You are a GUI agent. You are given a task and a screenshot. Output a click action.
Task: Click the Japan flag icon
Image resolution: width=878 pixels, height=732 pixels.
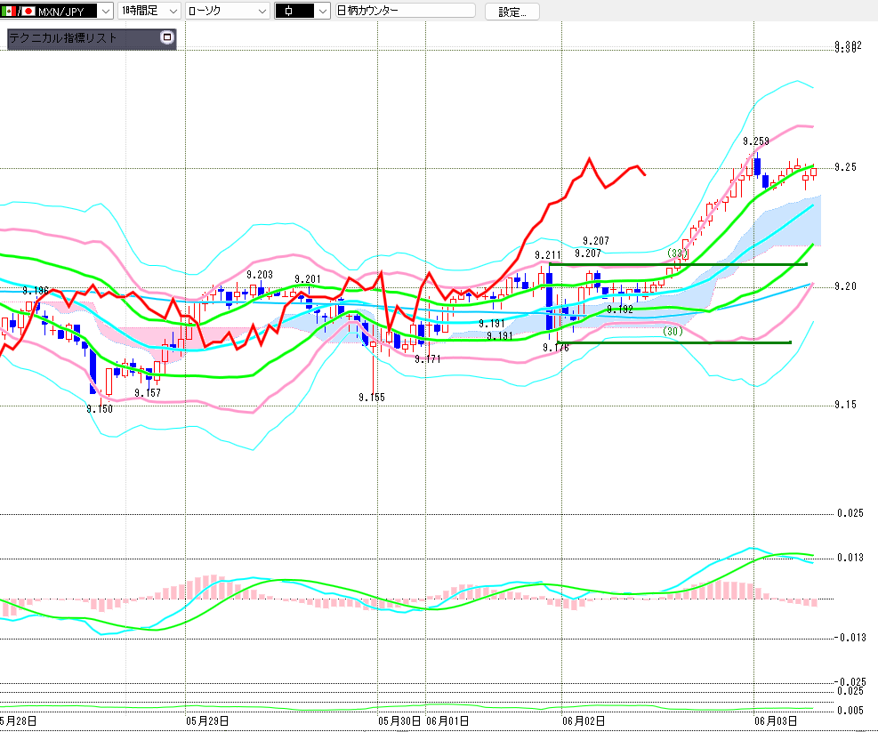point(28,11)
